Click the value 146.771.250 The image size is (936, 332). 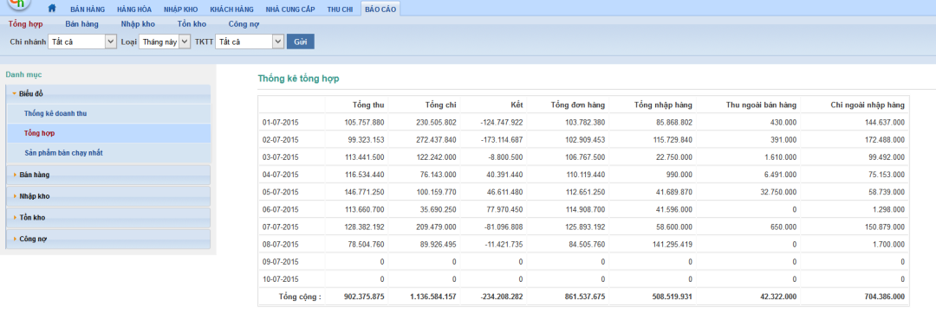point(365,192)
